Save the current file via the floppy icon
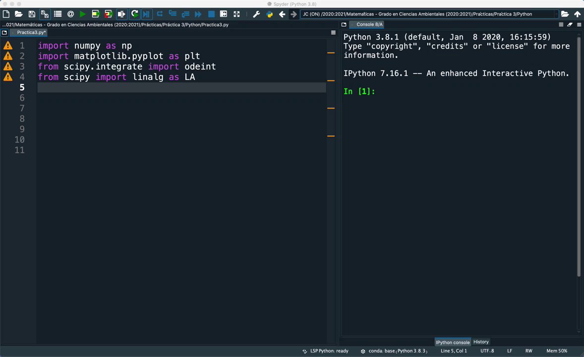This screenshot has height=357, width=584. click(32, 14)
